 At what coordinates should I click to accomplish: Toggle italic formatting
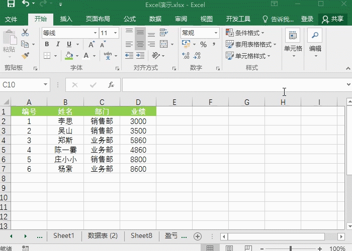tap(58, 44)
